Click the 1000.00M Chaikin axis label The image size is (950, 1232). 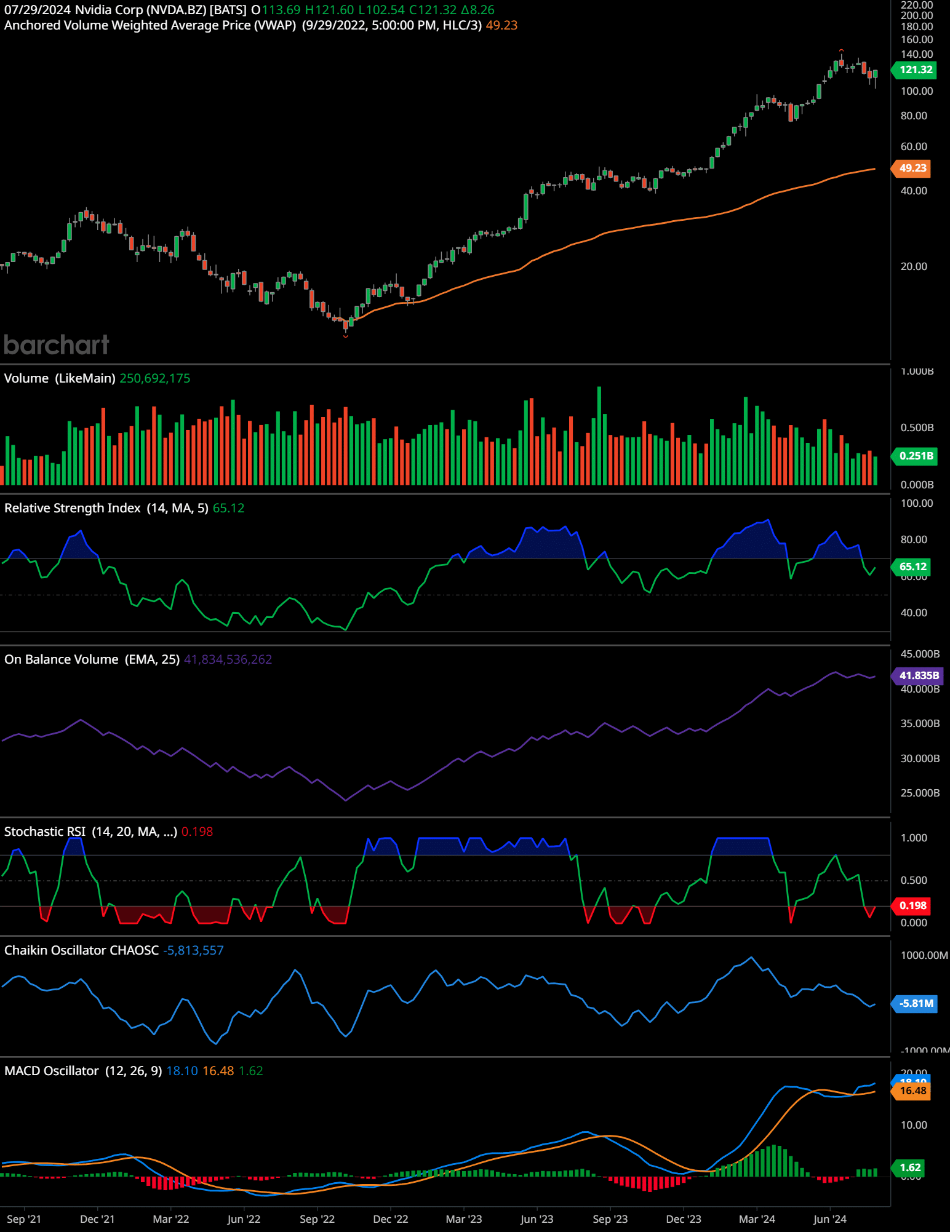[x=924, y=955]
